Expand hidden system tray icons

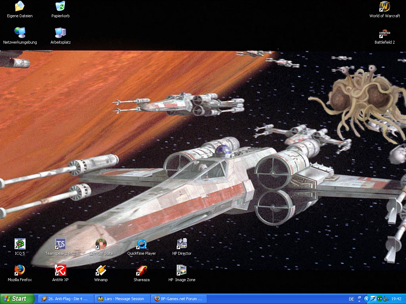pos(367,299)
